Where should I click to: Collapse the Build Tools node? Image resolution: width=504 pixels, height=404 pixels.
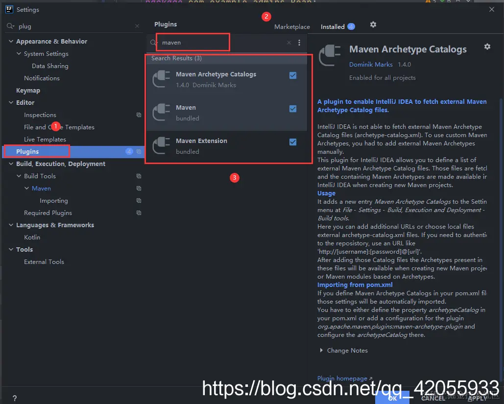[x=19, y=176]
